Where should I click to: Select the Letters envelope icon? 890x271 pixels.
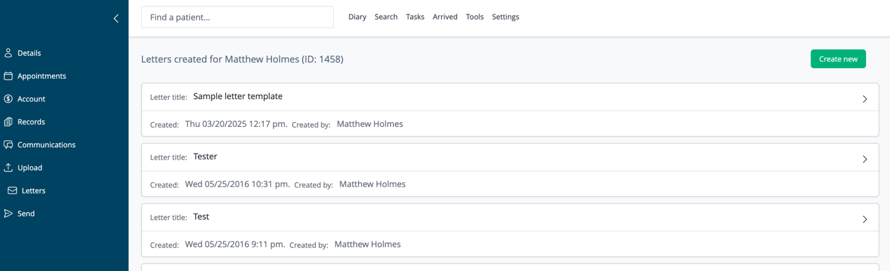[x=12, y=190]
